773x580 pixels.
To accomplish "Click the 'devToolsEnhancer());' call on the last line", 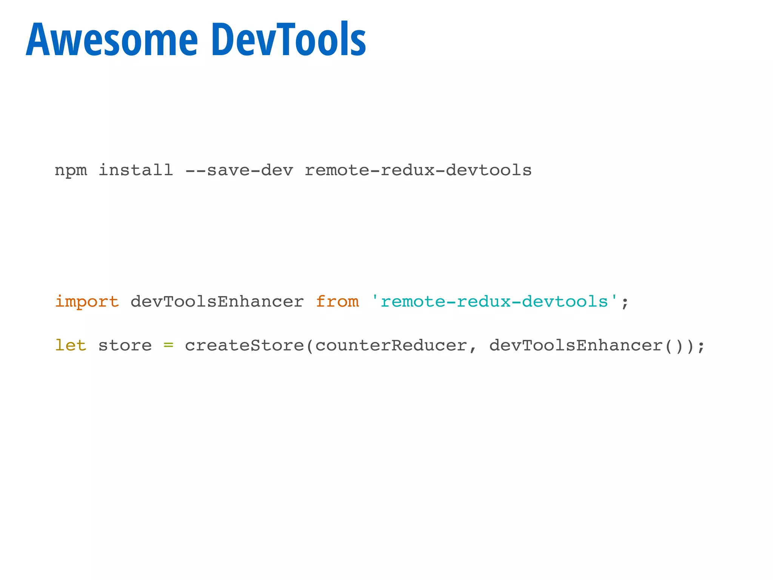I will tap(597, 346).
